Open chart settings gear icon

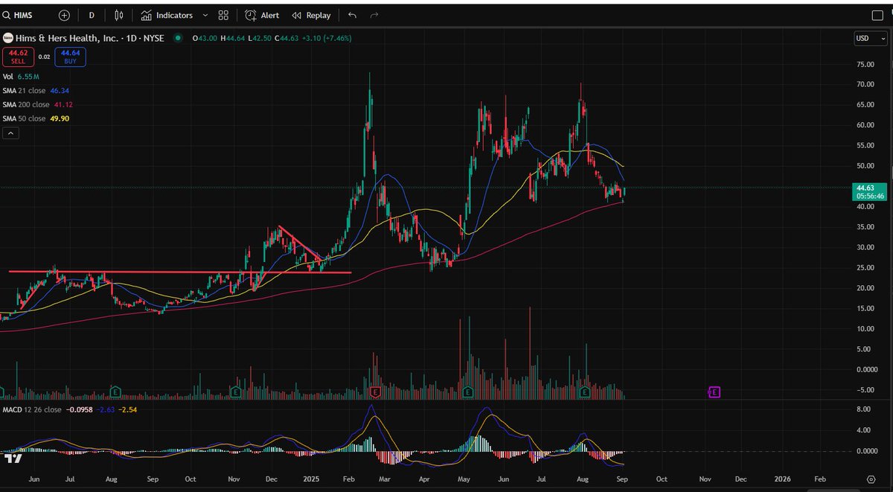coord(871,480)
